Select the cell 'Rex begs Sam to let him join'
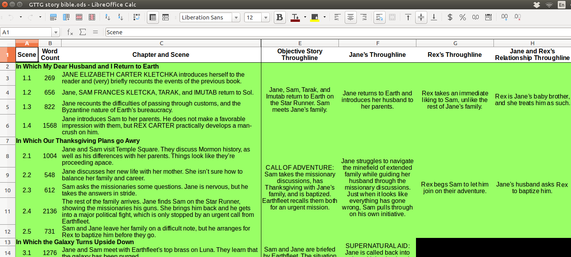 [x=455, y=188]
